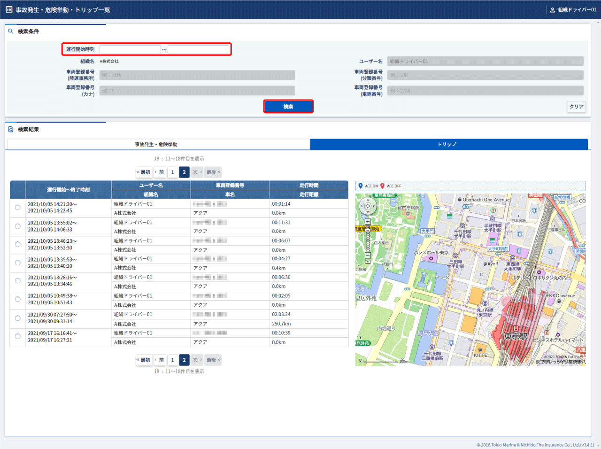Select the trip starting 2021/09/30 07:27:50
This screenshot has width=601, height=449.
click(18, 318)
